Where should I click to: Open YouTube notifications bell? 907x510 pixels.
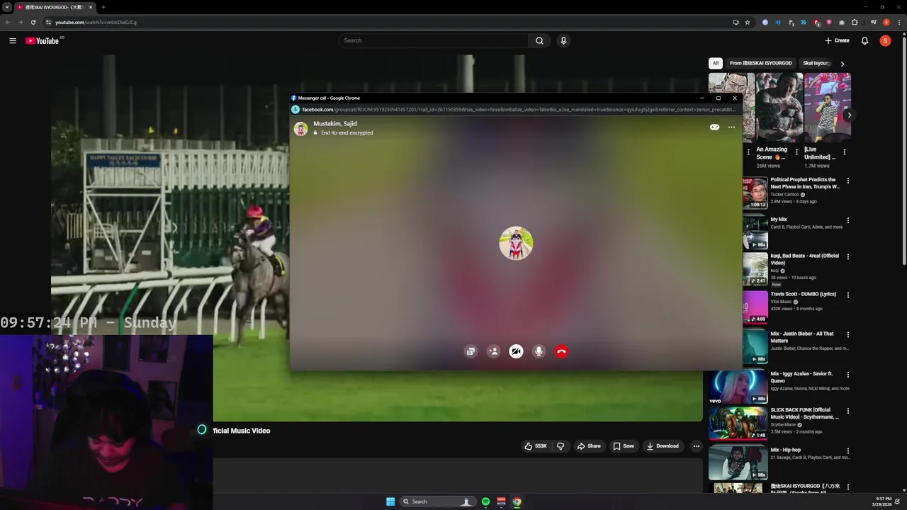864,40
